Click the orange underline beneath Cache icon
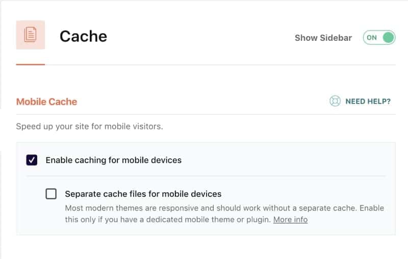 [x=31, y=65]
